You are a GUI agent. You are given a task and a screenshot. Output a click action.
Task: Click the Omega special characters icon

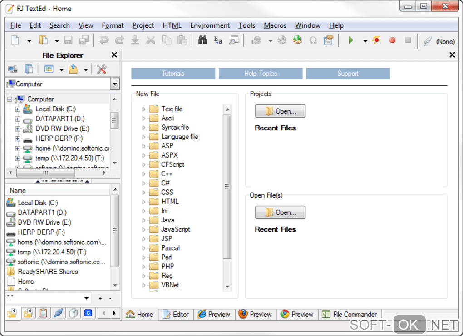pyautogui.click(x=313, y=40)
